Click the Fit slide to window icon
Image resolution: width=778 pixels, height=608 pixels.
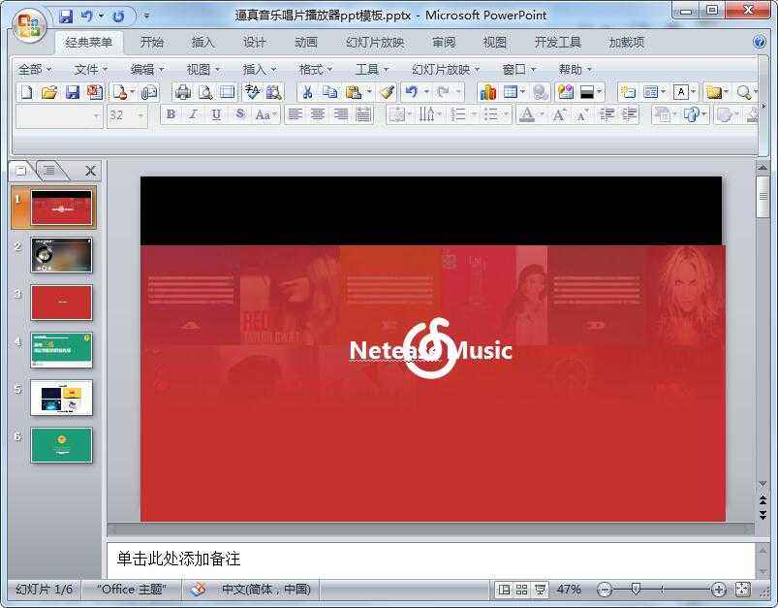742,590
